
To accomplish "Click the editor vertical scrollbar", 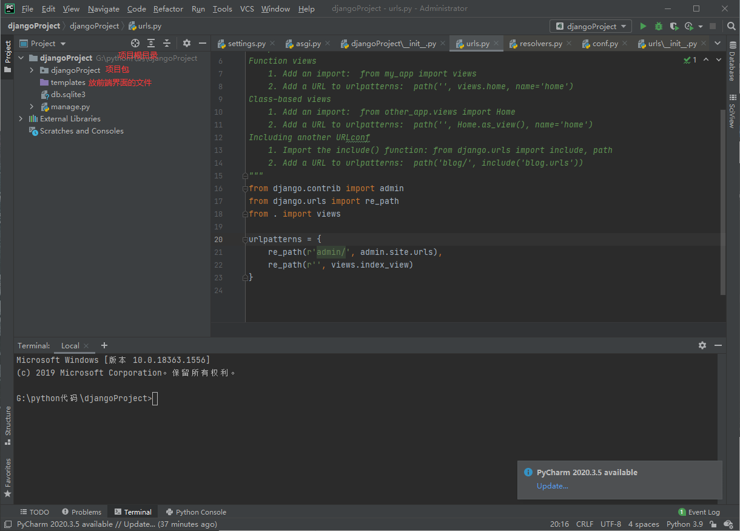I will coord(722,200).
